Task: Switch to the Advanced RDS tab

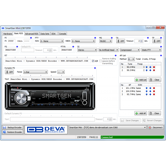Action: (32, 34)
